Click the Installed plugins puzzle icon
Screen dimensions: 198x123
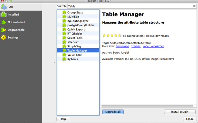(3, 14)
